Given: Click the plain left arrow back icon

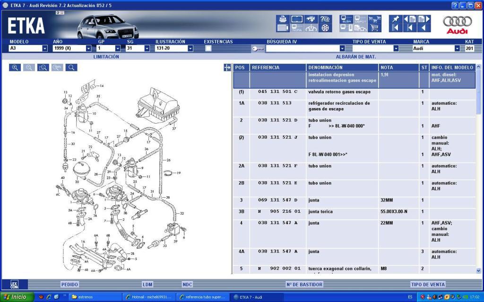Looking at the screenshot, I should click(x=424, y=28).
